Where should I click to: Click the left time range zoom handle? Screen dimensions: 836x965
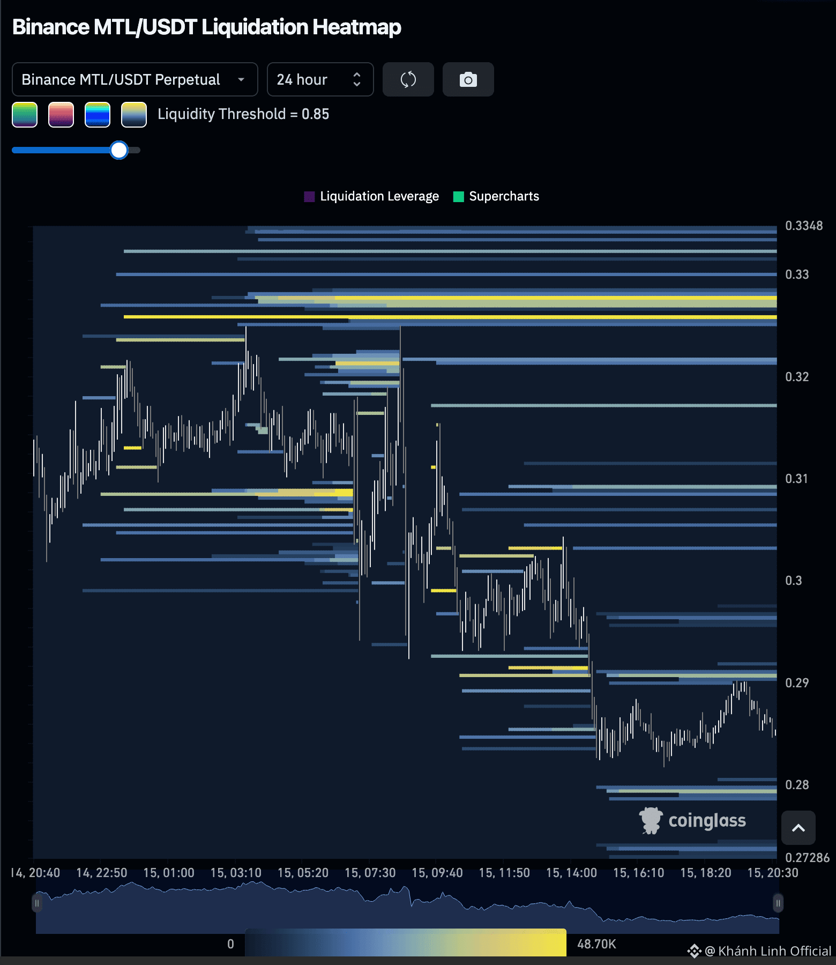pyautogui.click(x=37, y=903)
